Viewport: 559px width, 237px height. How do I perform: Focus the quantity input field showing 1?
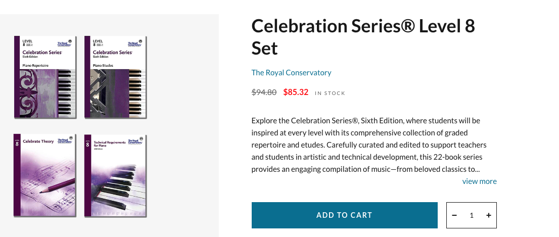(x=471, y=215)
